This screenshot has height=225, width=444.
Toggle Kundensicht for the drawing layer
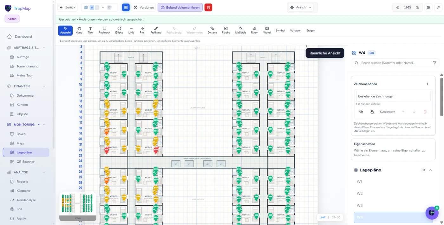pos(388,112)
